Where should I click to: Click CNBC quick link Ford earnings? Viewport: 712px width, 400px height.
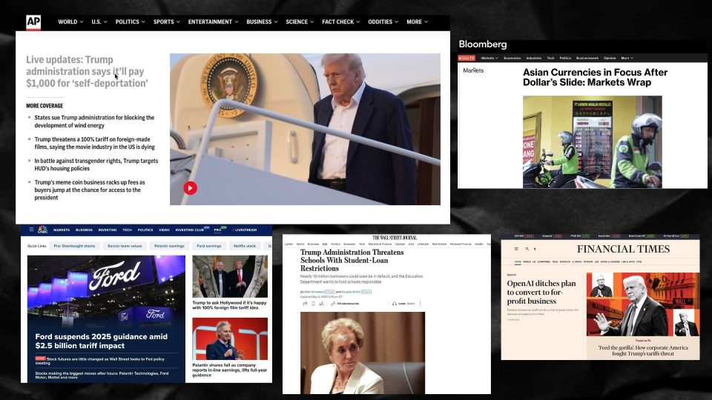[209, 246]
